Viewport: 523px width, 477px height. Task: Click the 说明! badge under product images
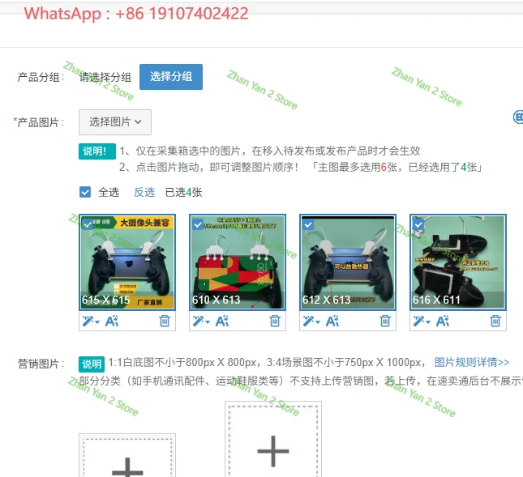coord(97,151)
